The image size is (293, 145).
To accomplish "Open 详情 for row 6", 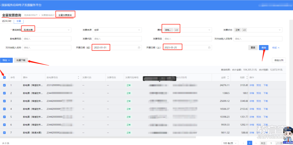I will (252, 125).
